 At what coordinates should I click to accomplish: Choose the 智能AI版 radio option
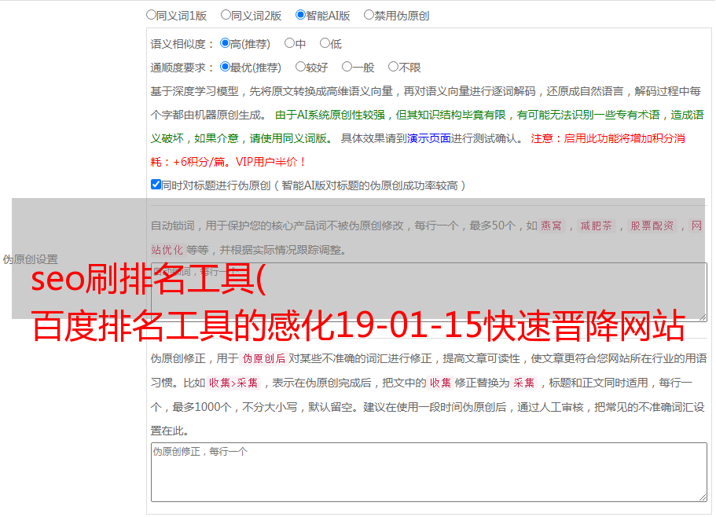tap(300, 15)
